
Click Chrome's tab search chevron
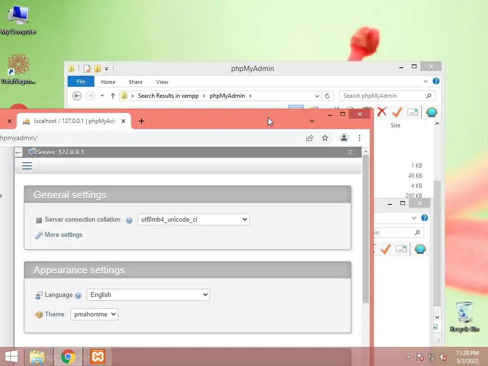[312, 121]
